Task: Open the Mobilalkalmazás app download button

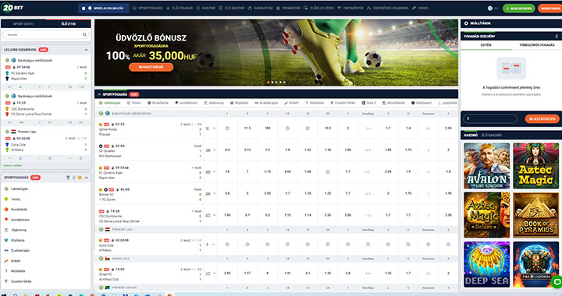Action: point(103,8)
